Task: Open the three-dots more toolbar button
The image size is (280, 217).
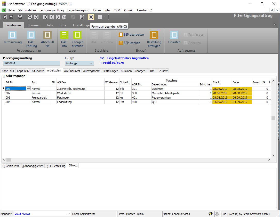Action: point(100,17)
